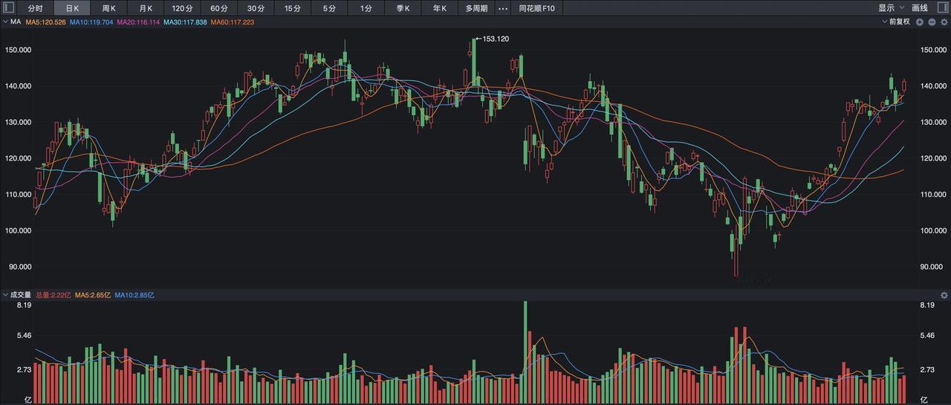Select the 日K daily candlestick tab
Screen dimensions: 951x405
pyautogui.click(x=72, y=8)
